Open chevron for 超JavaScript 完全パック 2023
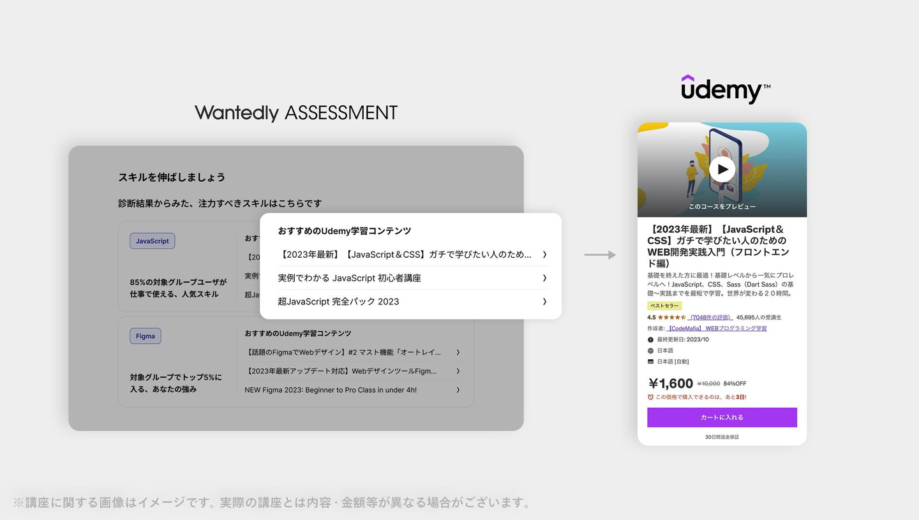This screenshot has width=919, height=520. tap(544, 301)
